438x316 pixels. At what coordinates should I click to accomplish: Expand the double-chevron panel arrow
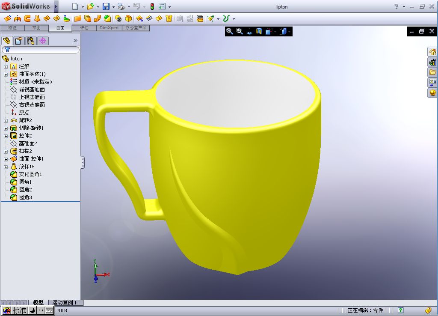click(75, 41)
